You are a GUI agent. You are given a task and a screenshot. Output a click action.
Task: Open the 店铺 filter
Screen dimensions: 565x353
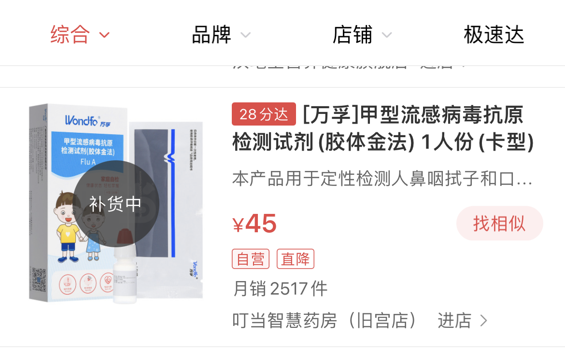[352, 35]
